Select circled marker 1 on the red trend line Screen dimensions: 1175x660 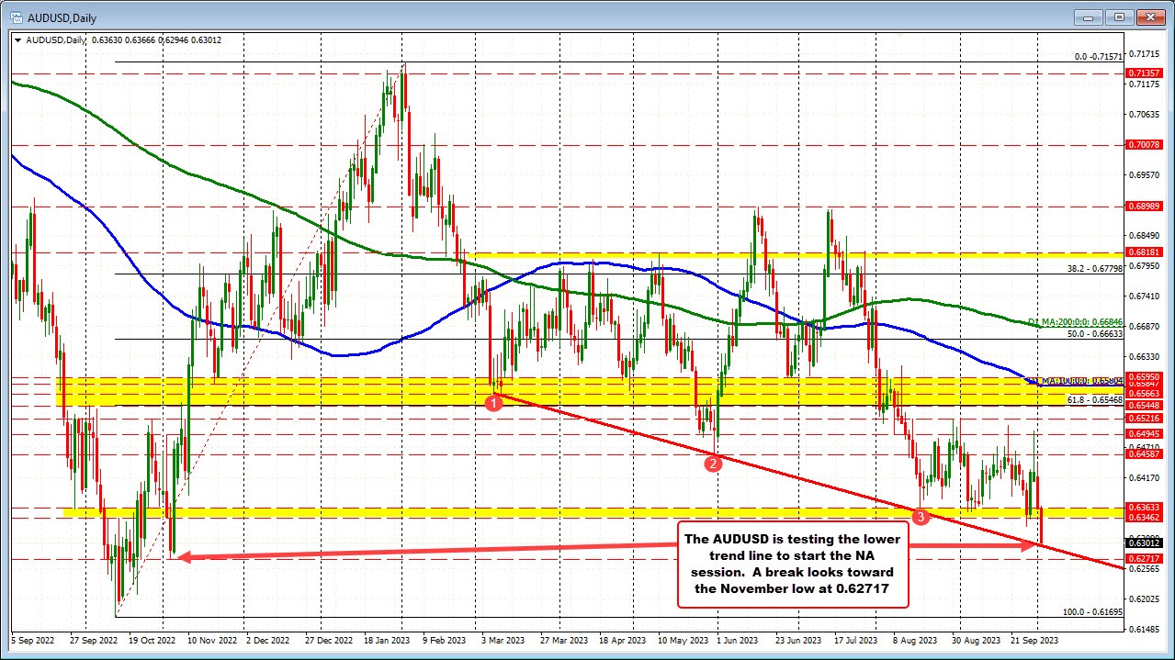pos(494,401)
